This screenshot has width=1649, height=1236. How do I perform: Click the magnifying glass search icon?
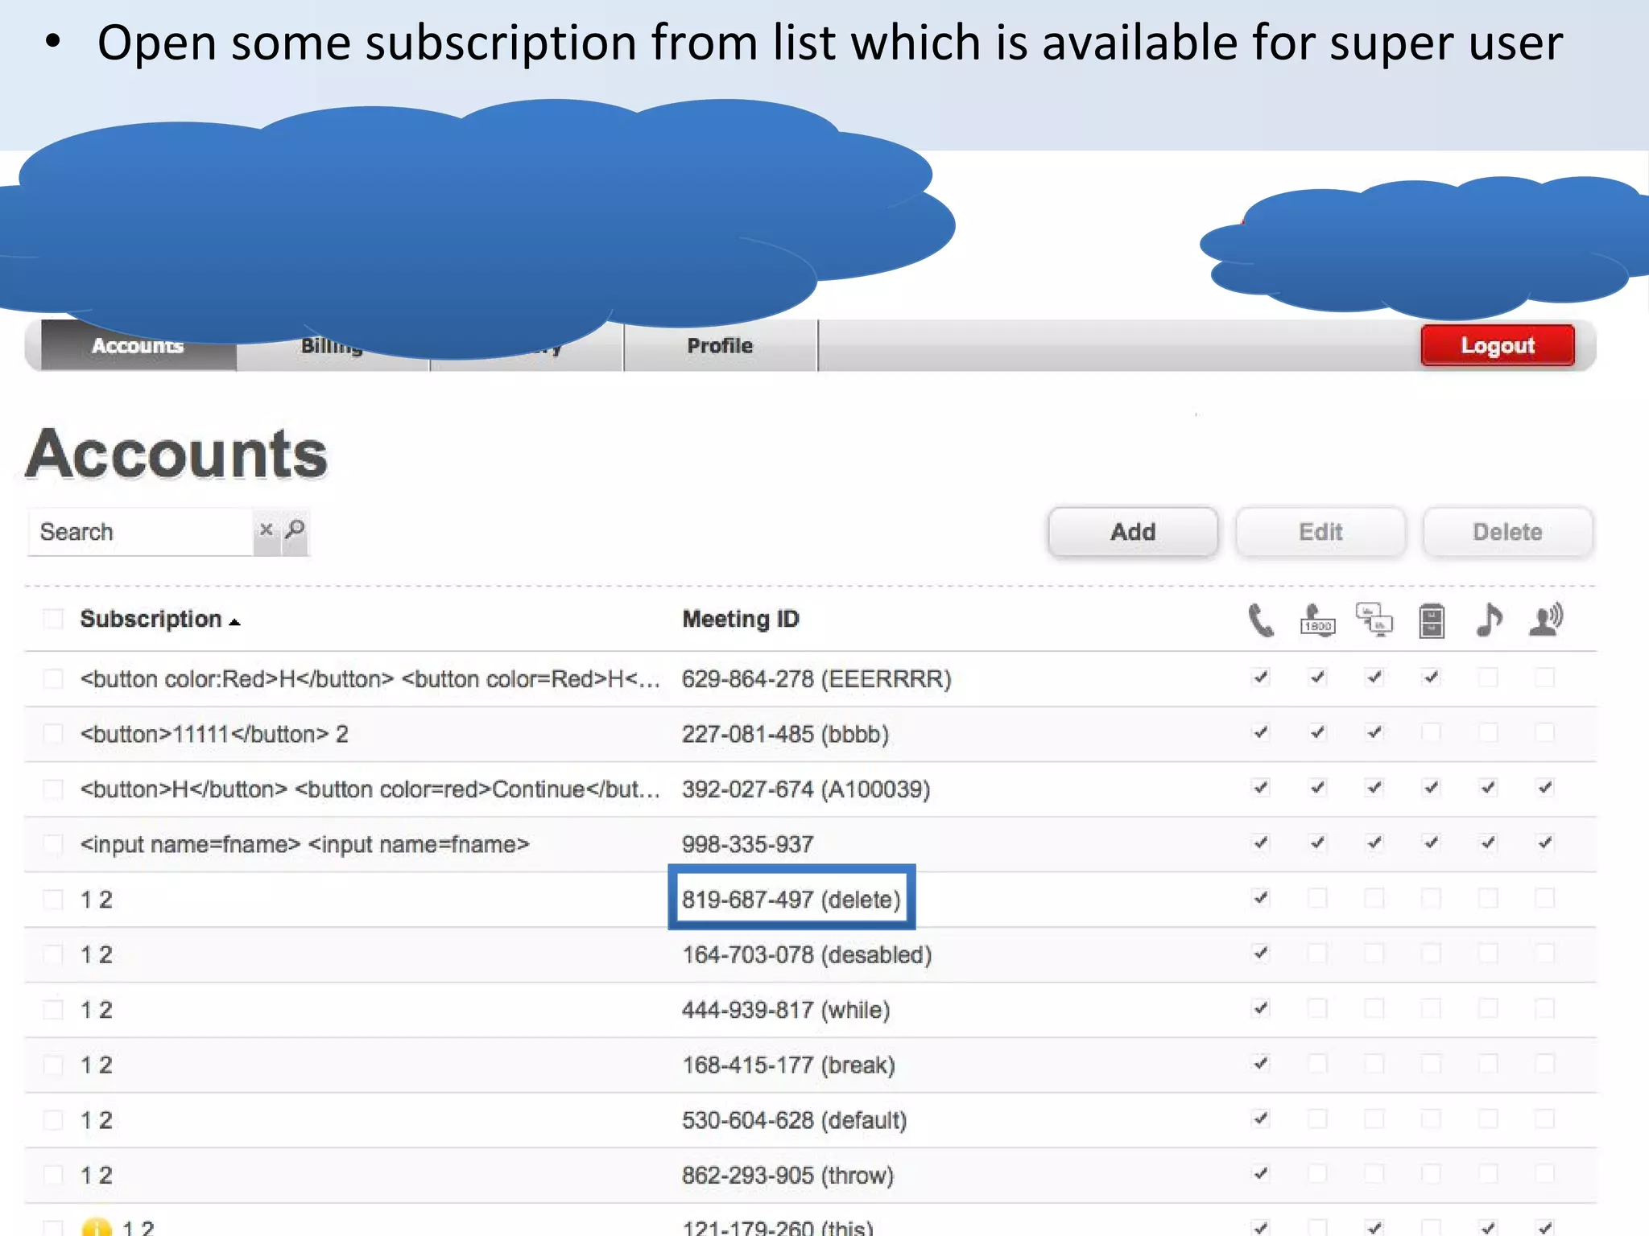[295, 530]
